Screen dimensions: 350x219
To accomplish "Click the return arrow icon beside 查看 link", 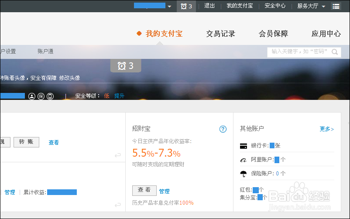I will click(118, 155).
